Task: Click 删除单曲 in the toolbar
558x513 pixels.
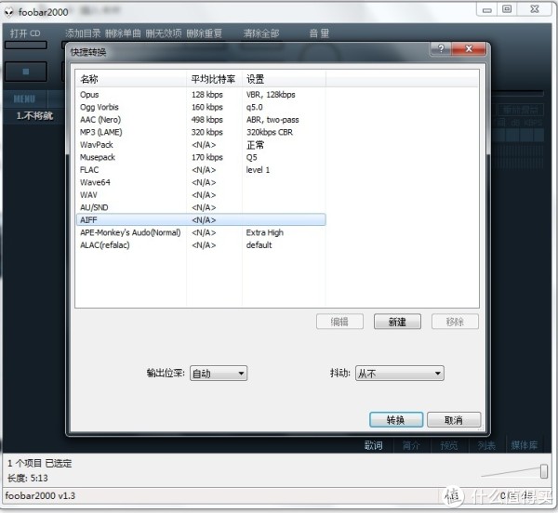Action: [x=123, y=33]
